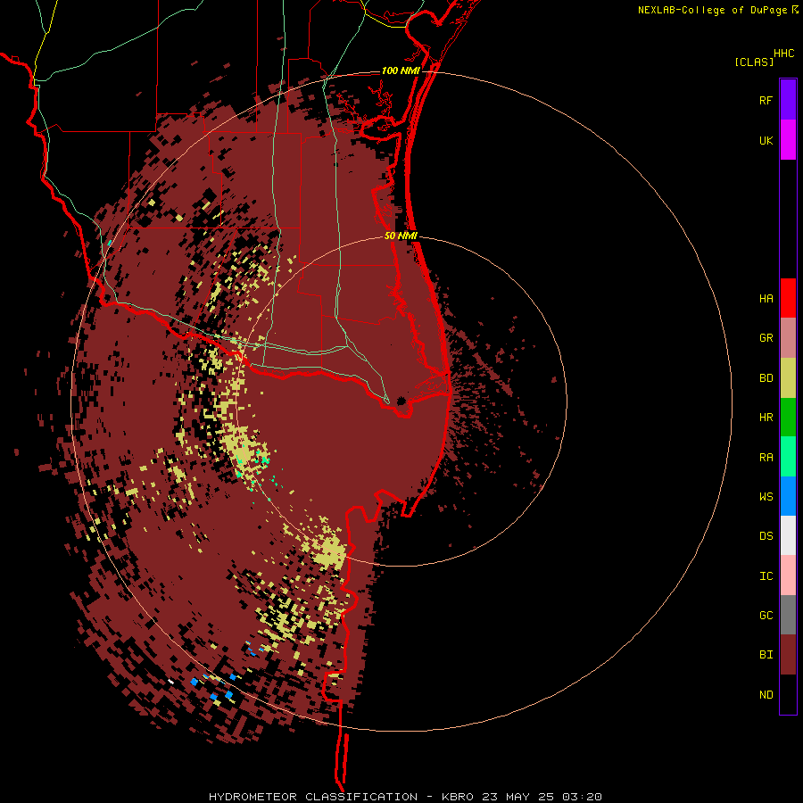Click the BI maroon legend swatch
803x803 pixels.
pyautogui.click(x=788, y=655)
